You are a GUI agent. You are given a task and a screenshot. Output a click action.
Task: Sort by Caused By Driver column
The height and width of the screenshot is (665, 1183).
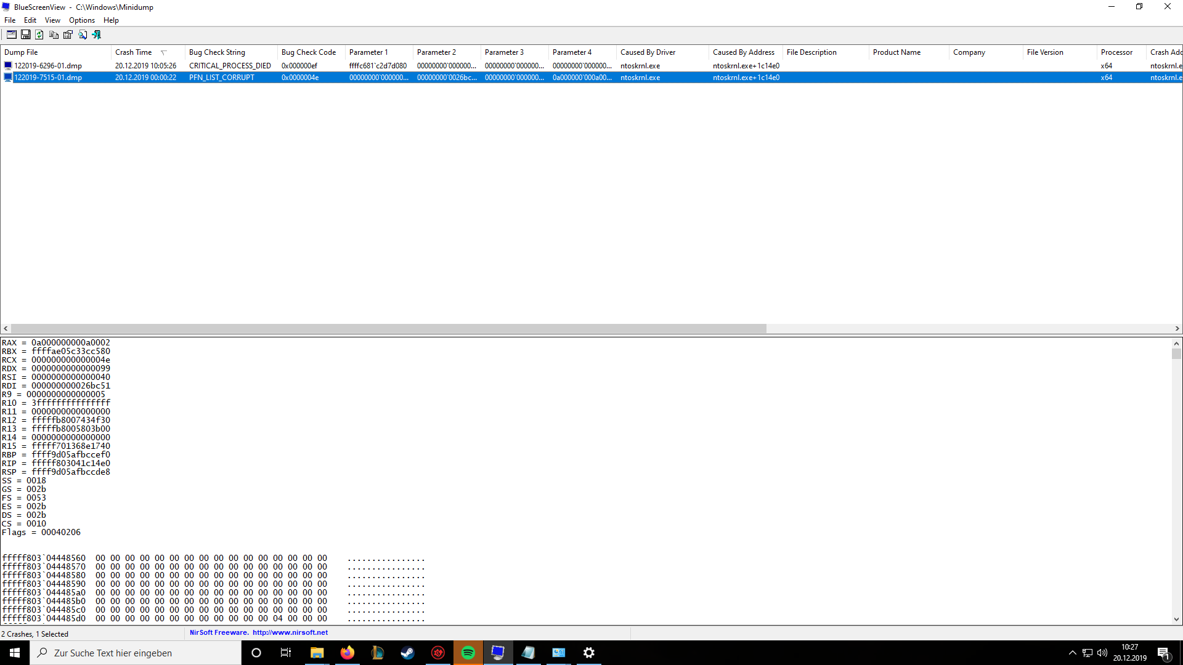[x=648, y=52]
